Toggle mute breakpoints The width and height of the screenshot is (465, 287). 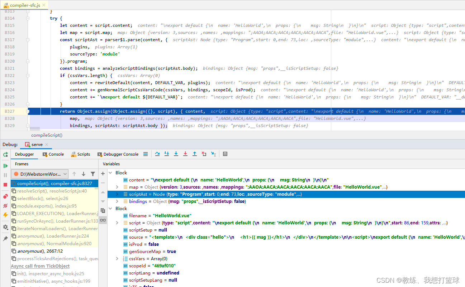5,206
